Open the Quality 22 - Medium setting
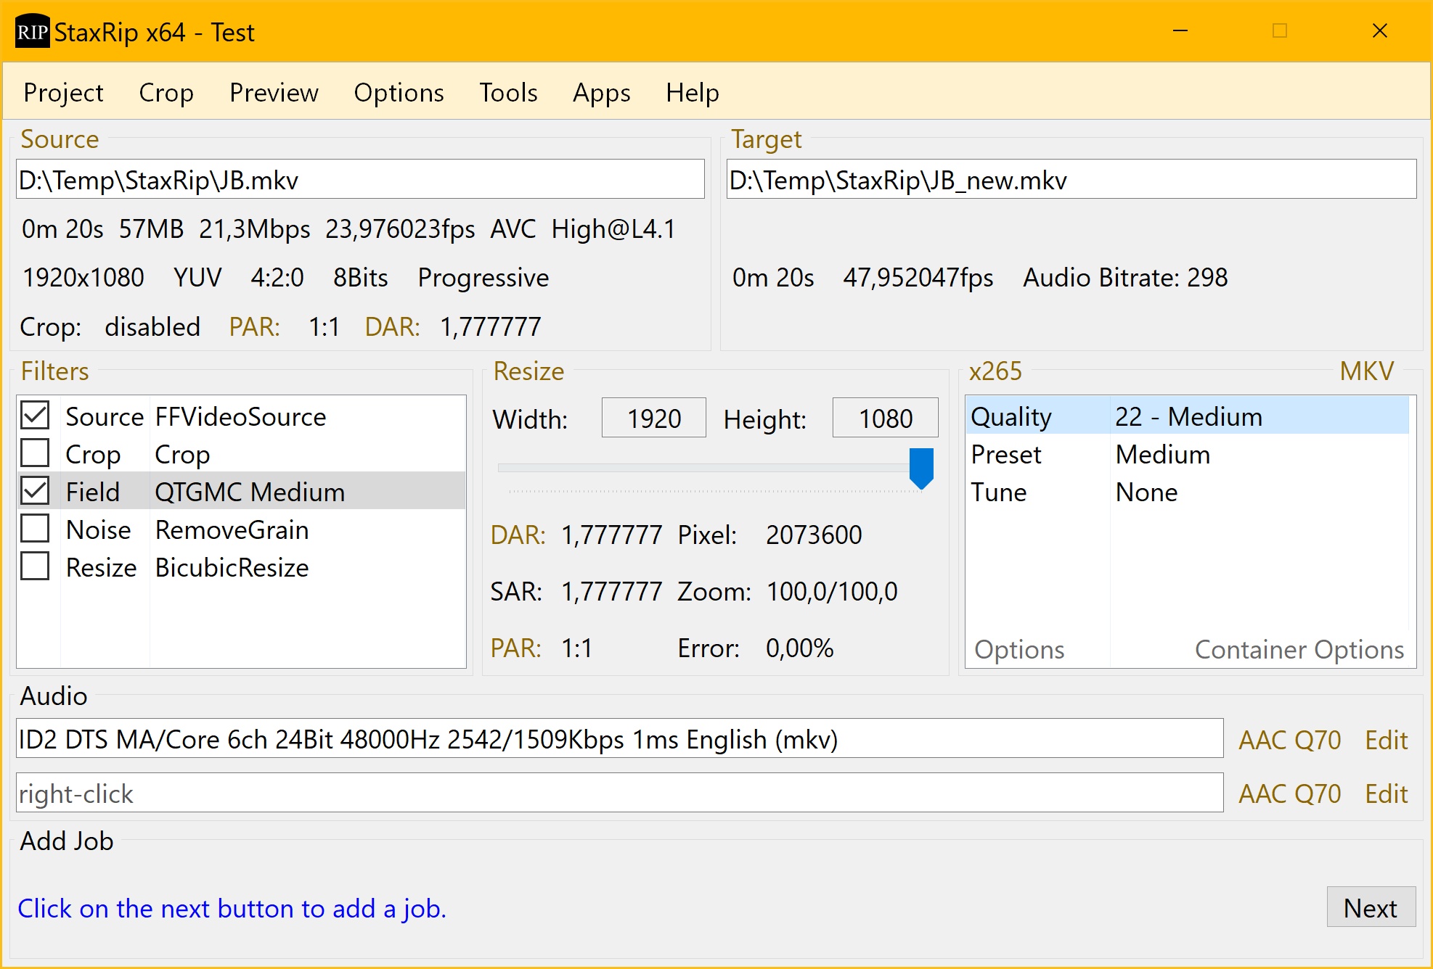 pos(1188,416)
